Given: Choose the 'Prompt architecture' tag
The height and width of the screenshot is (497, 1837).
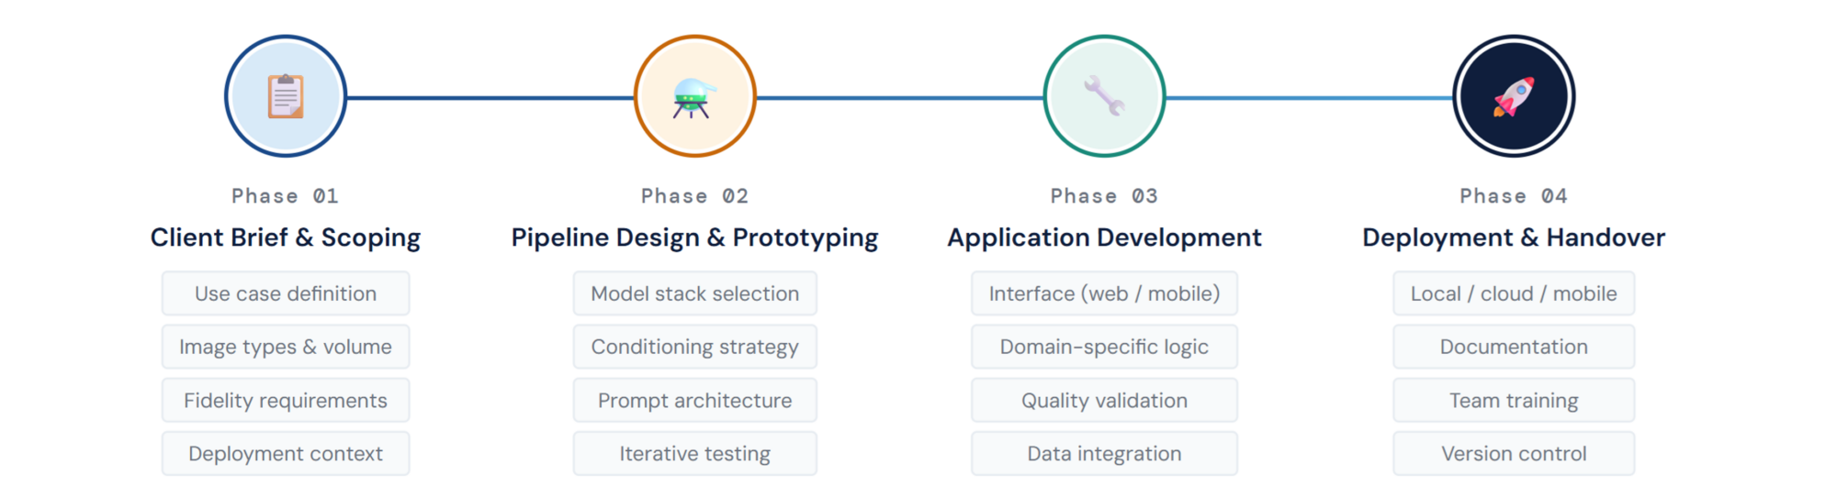Looking at the screenshot, I should pos(694,401).
